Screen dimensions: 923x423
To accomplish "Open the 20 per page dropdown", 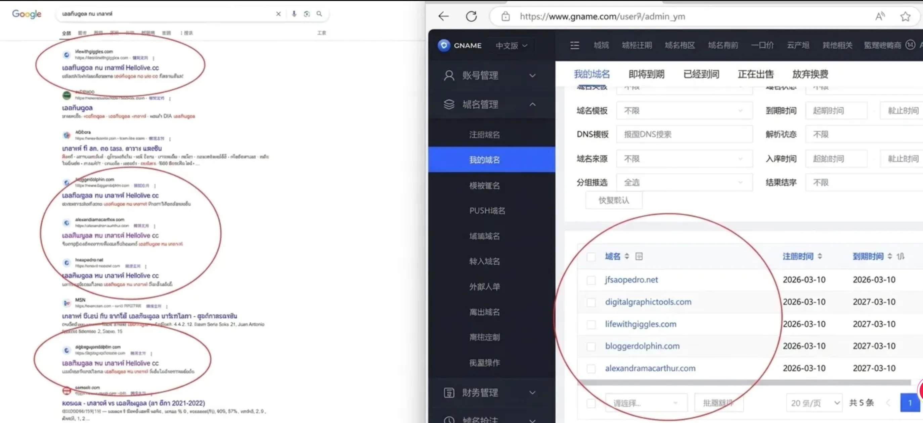I will point(815,403).
